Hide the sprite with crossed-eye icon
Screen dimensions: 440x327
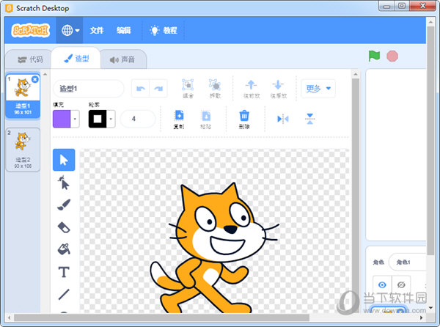401,285
